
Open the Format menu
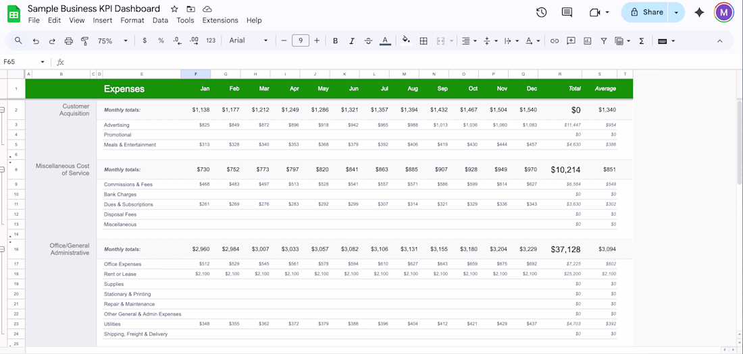click(132, 20)
